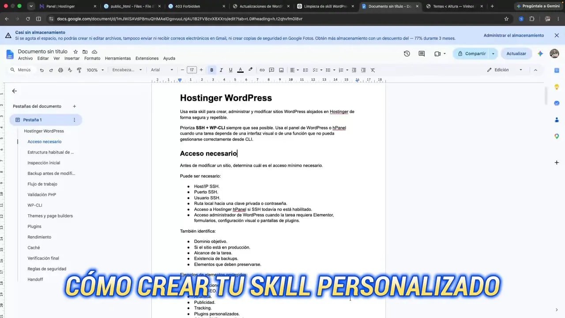Star the document with the star icon
The width and height of the screenshot is (565, 318).
tap(75, 52)
